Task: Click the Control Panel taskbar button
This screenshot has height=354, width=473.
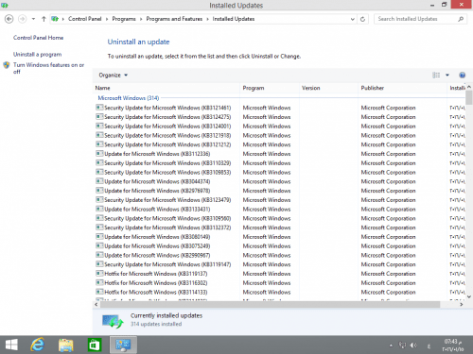Action: tap(123, 345)
